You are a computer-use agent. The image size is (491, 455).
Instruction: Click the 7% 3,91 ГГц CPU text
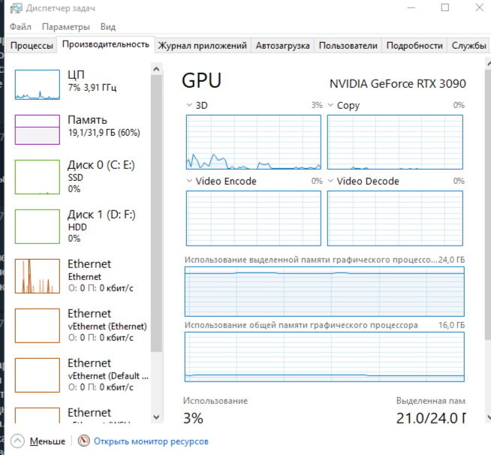click(92, 88)
